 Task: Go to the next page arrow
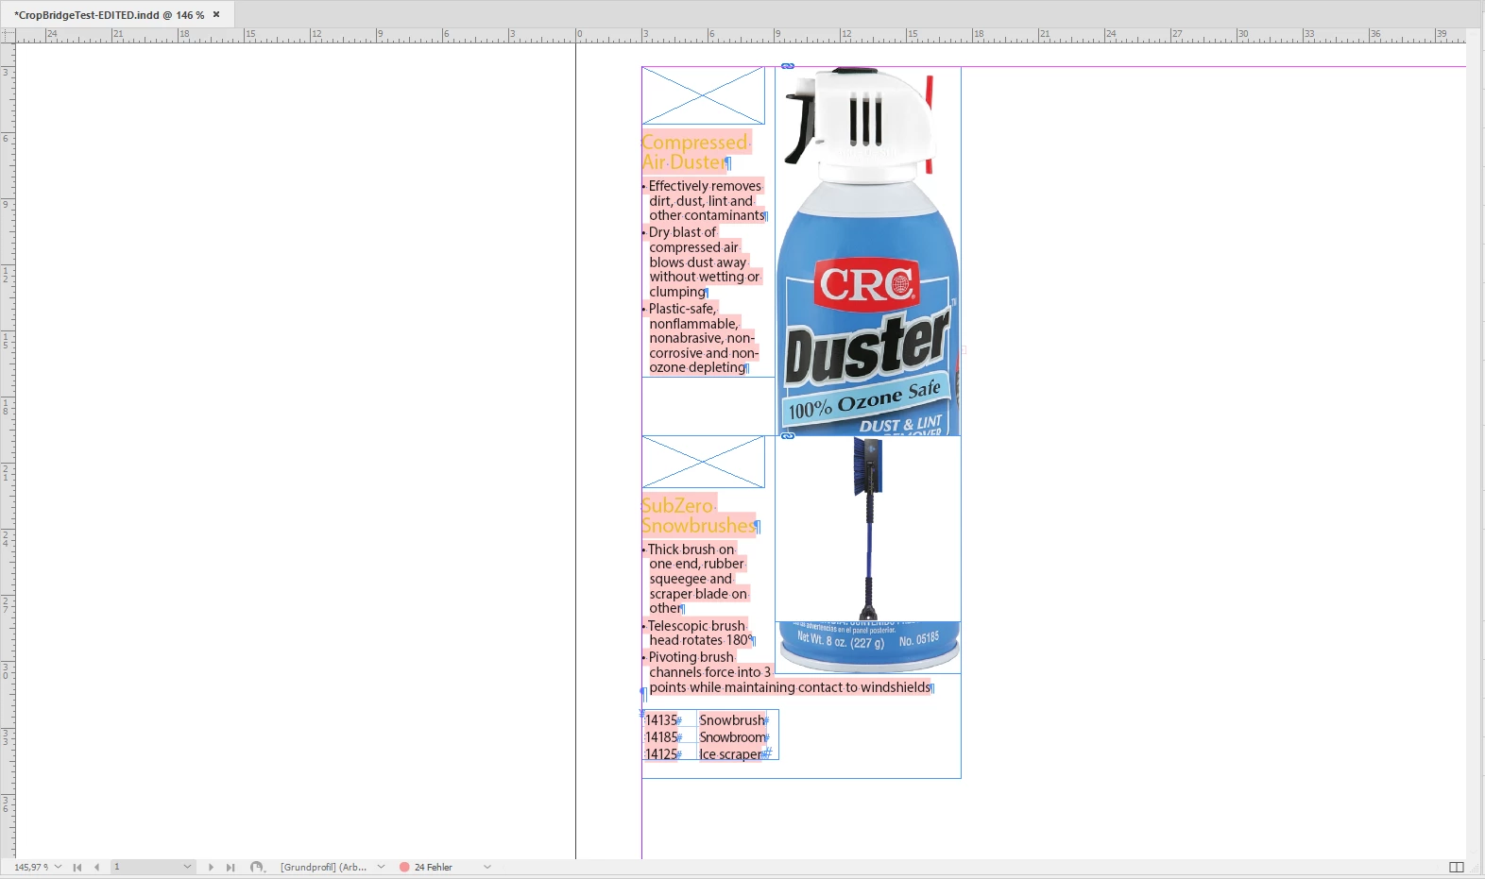coord(211,867)
